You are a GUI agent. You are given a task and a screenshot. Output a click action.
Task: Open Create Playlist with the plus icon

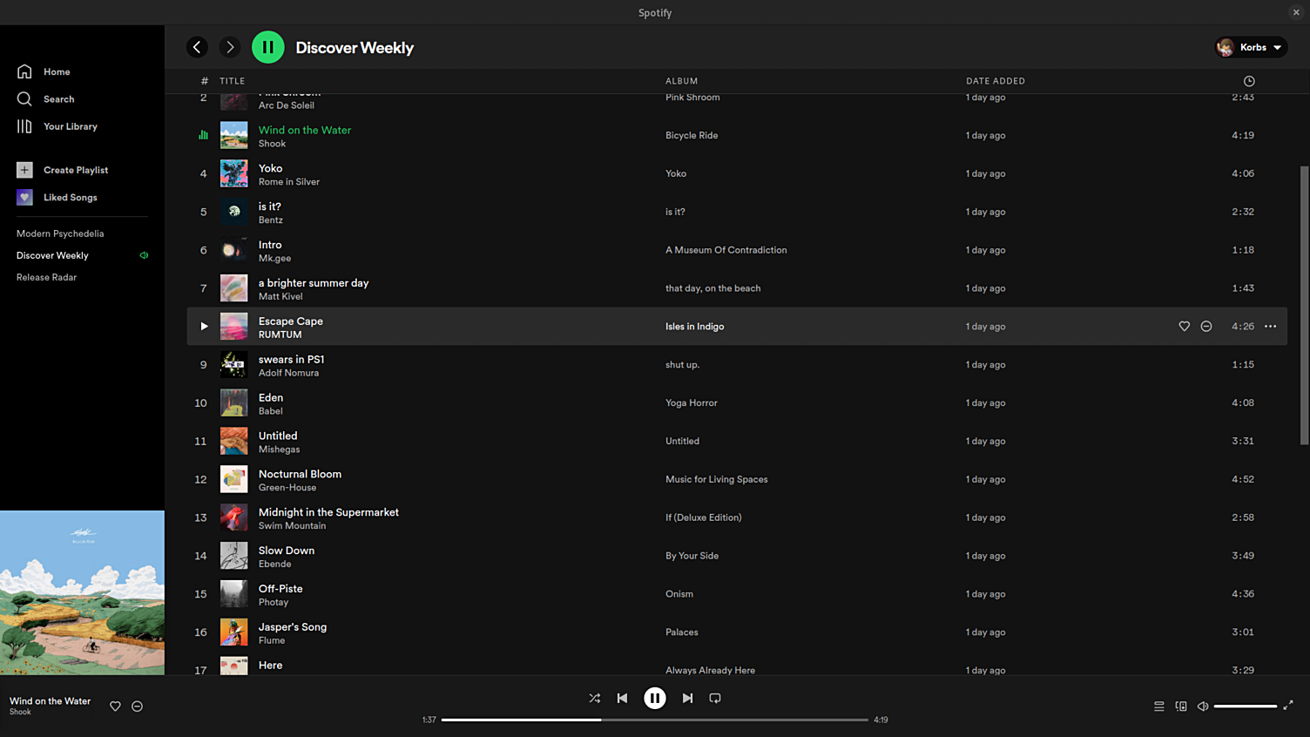24,170
